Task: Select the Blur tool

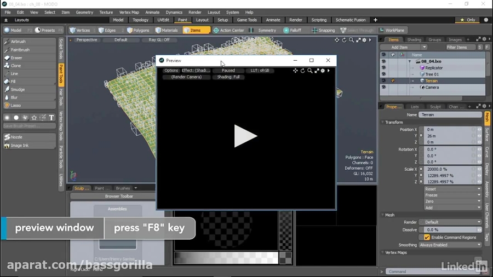Action: [x=15, y=97]
